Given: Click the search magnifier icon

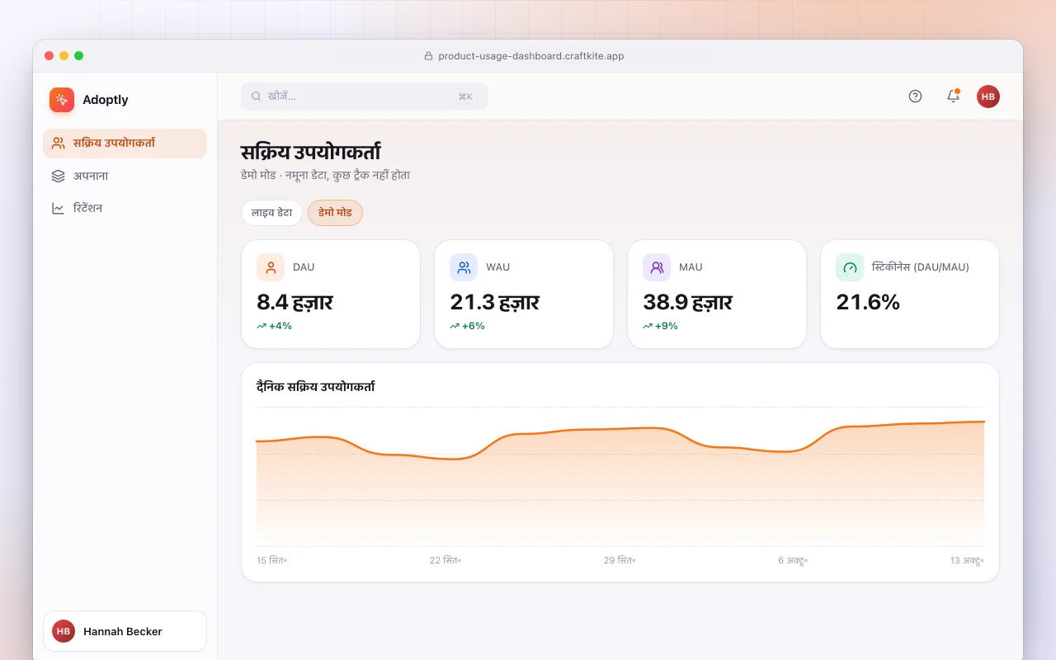Looking at the screenshot, I should click(x=257, y=97).
